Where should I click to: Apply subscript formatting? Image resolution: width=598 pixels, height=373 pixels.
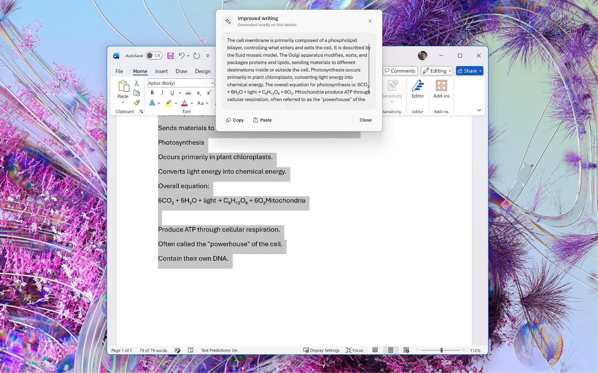199,93
